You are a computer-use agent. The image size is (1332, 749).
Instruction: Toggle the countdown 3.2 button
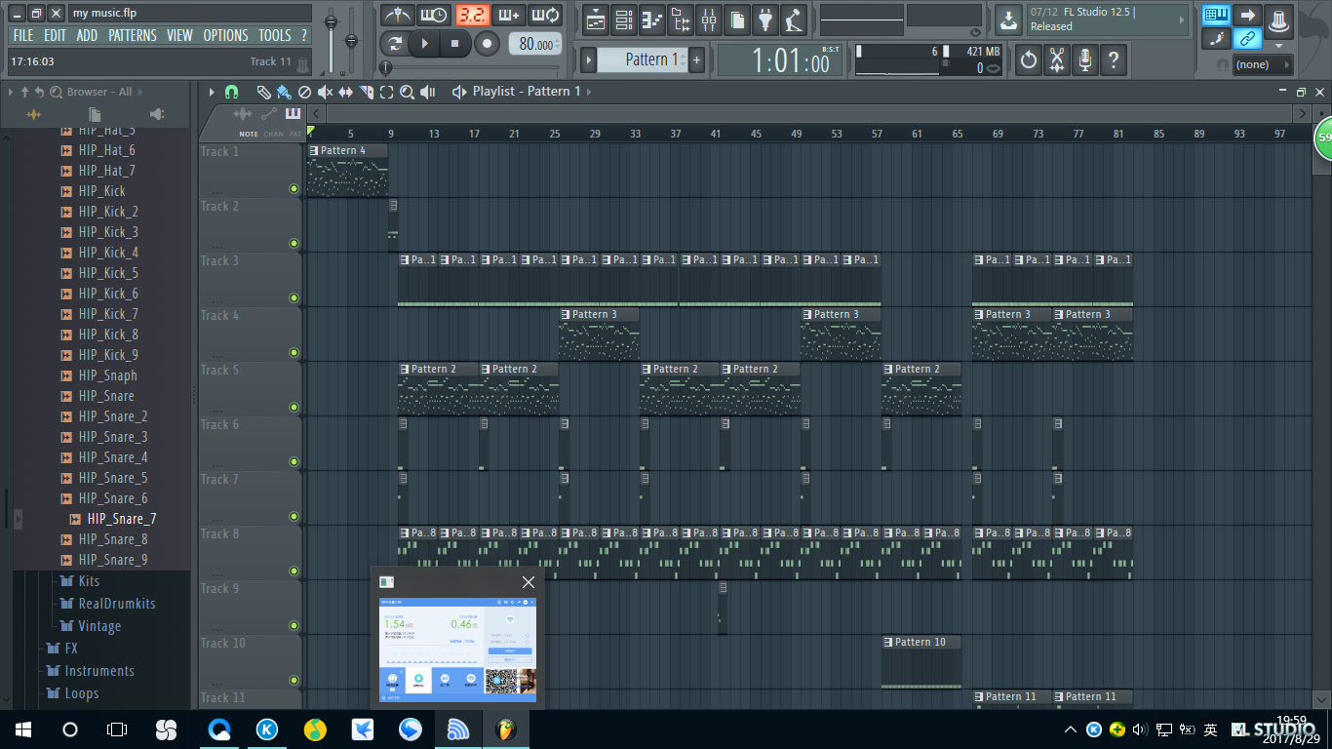coord(472,15)
